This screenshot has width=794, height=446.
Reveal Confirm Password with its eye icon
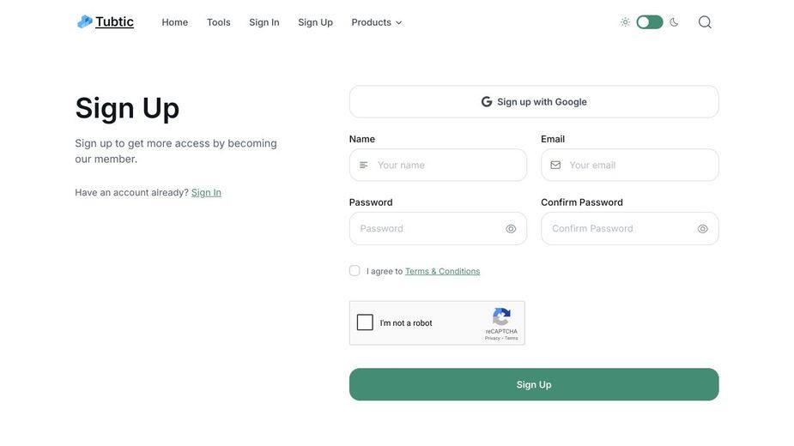[703, 229]
